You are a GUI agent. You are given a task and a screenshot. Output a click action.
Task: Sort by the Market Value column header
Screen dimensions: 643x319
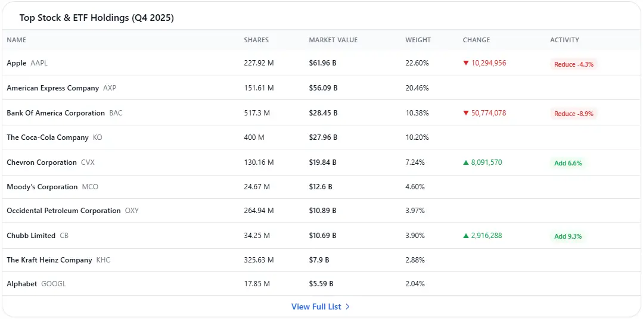pyautogui.click(x=333, y=40)
